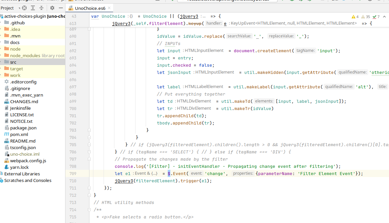Click the jQuery3 link on line 710
The width and height of the screenshot is (389, 223).
tap(124, 181)
